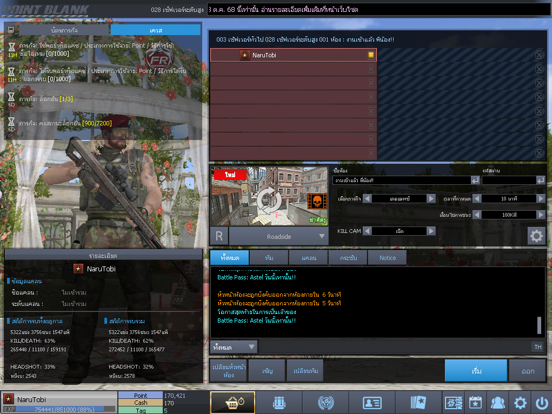Collapse the quest panel minus box
Viewport: 552px width, 414px height.
(11, 30)
